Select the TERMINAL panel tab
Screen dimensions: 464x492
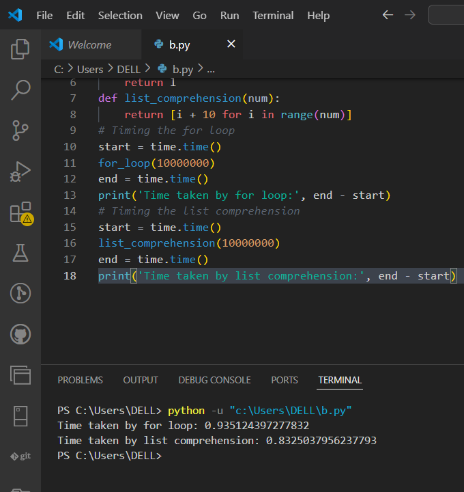[340, 380]
